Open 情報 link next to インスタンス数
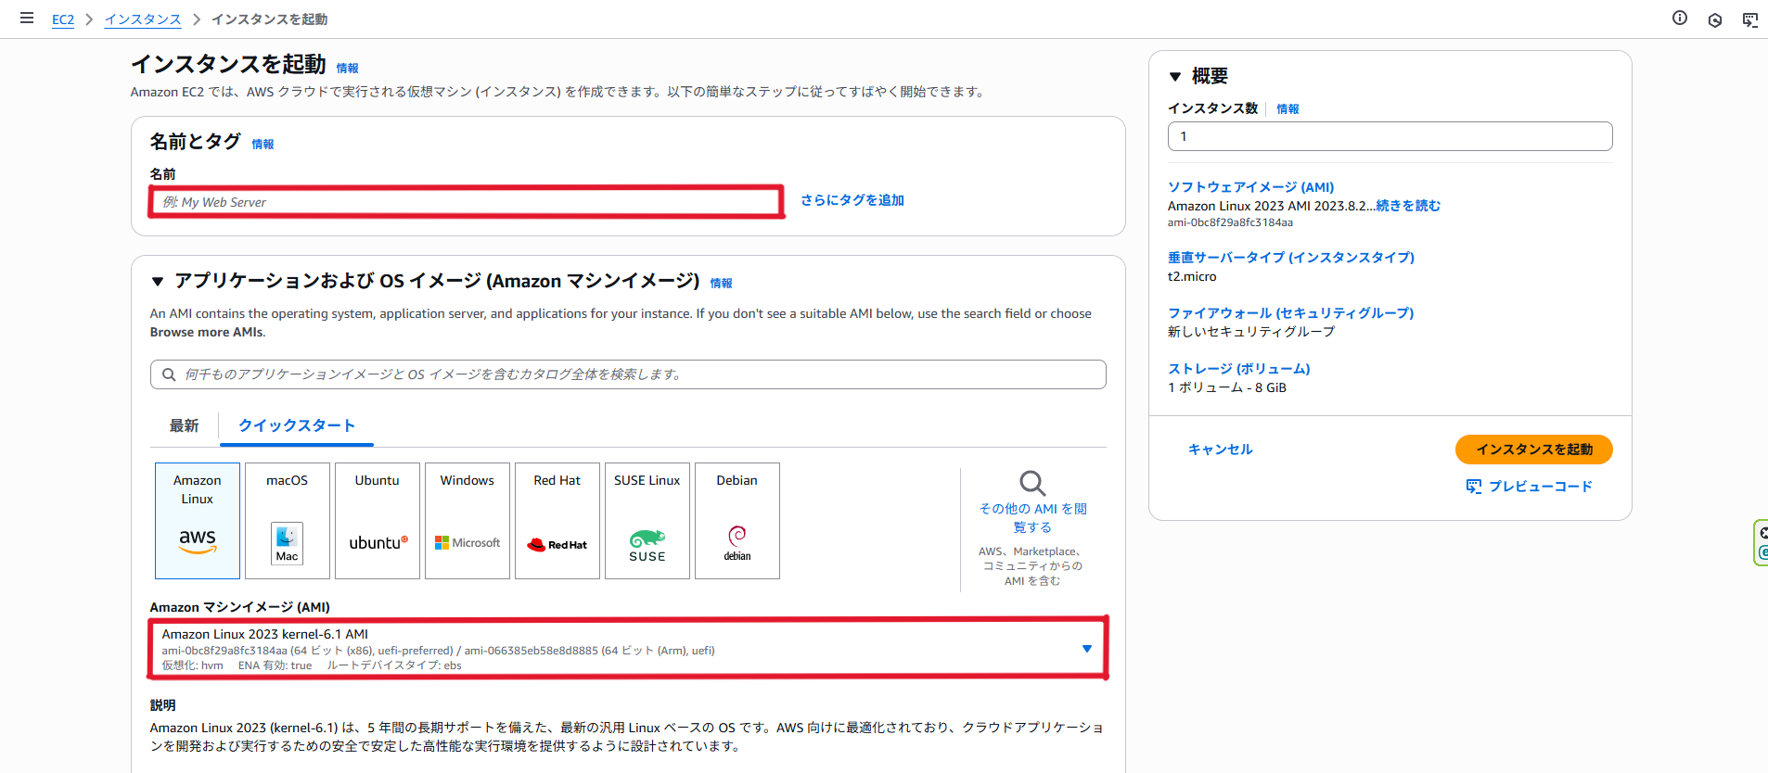 point(1288,108)
